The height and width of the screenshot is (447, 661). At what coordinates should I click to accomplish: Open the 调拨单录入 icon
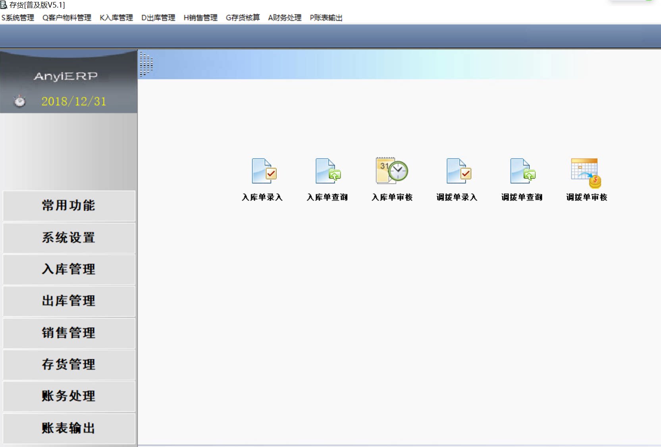tap(458, 171)
